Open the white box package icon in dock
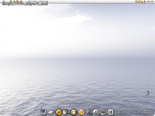This screenshot has width=155, height=116. (x=65, y=112)
